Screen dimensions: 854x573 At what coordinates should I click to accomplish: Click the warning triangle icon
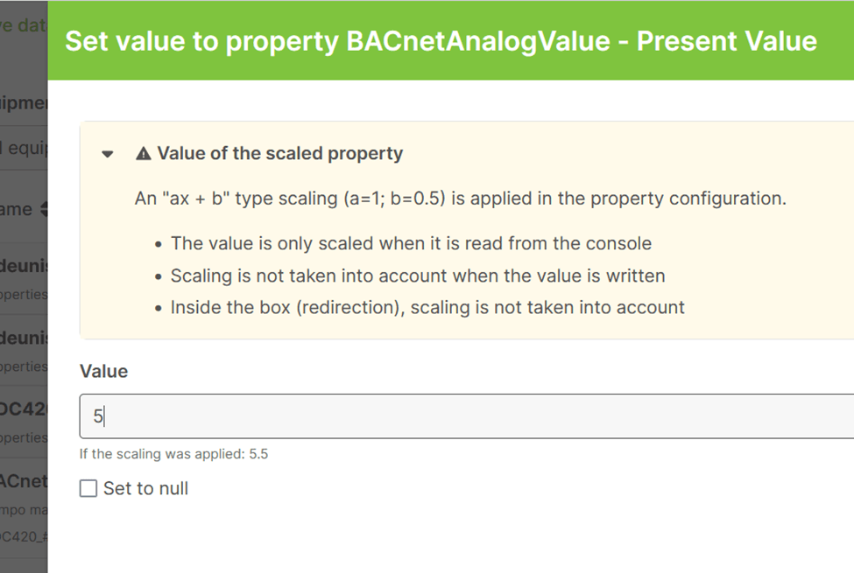144,154
